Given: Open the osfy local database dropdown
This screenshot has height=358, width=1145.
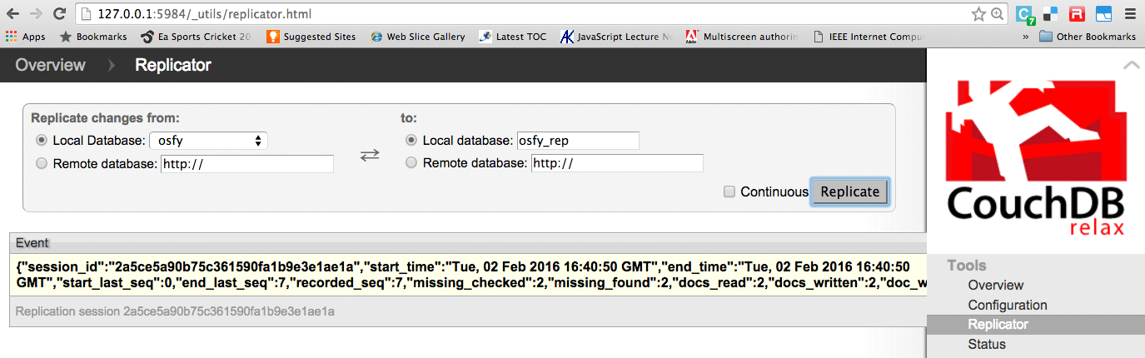Looking at the screenshot, I should (x=208, y=141).
